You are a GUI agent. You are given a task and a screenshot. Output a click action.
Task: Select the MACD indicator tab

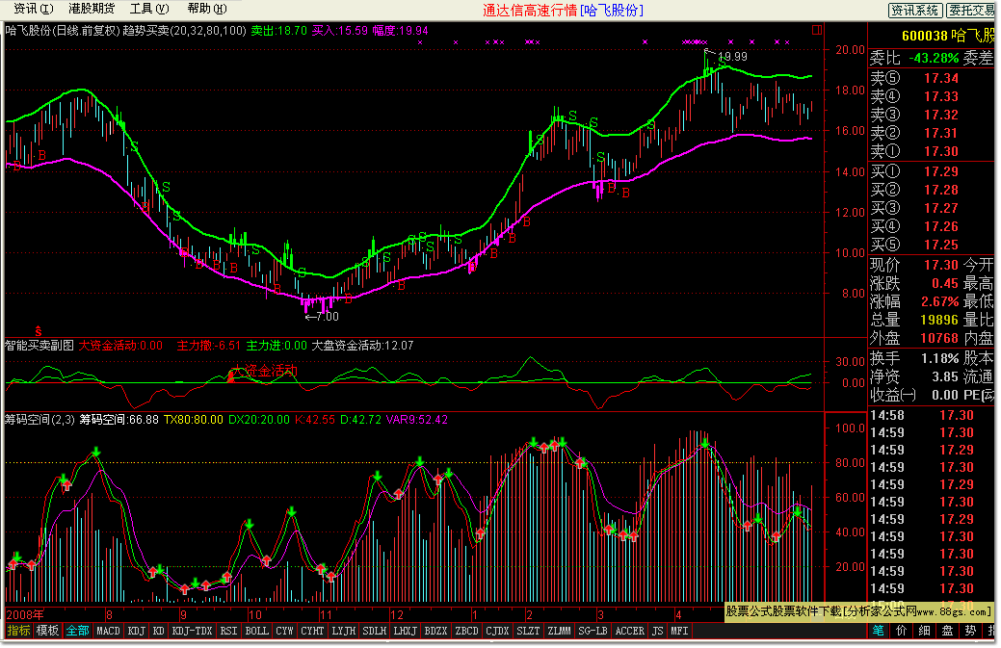108,631
